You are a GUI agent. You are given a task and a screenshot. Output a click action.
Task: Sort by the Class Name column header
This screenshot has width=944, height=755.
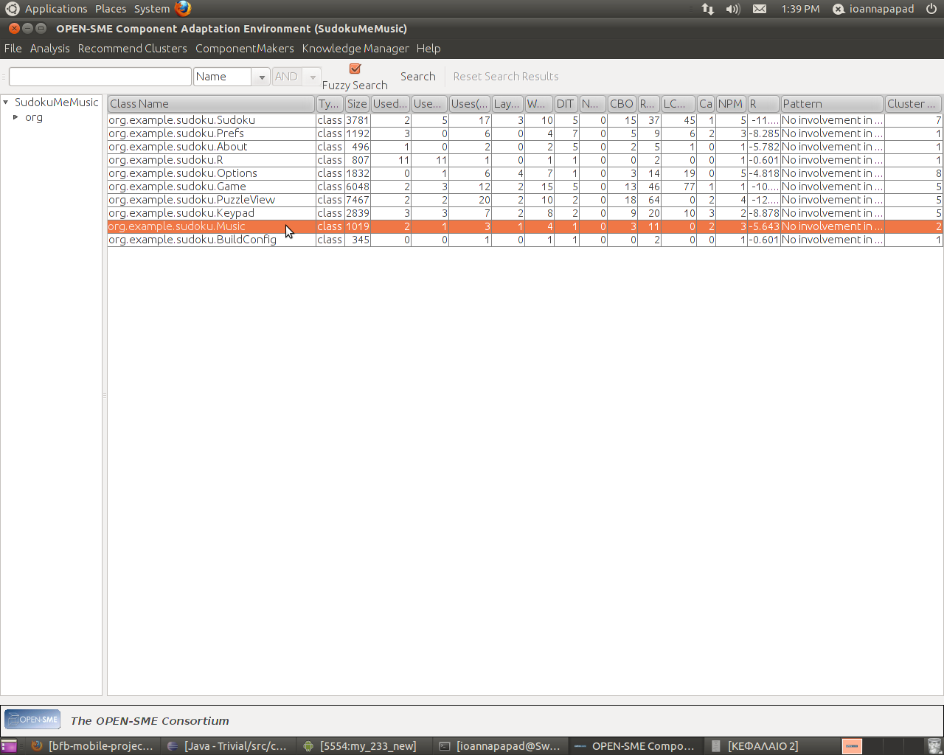pyautogui.click(x=212, y=104)
